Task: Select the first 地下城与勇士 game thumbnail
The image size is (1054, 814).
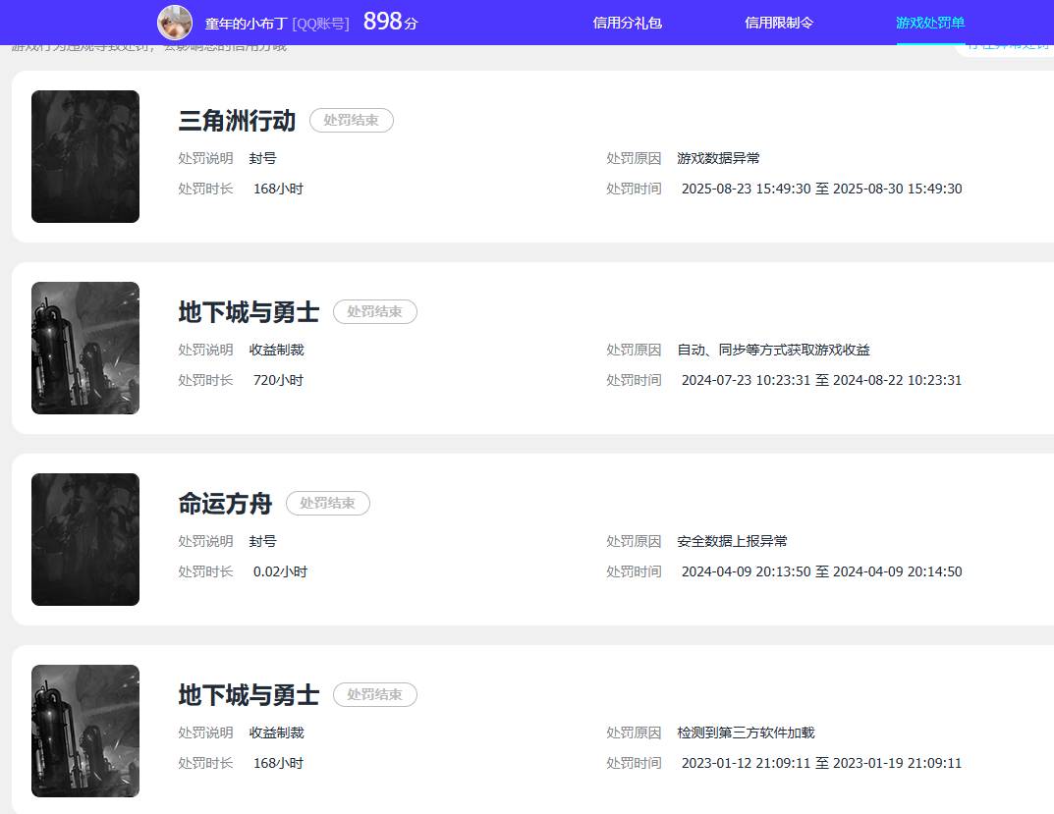Action: point(84,348)
